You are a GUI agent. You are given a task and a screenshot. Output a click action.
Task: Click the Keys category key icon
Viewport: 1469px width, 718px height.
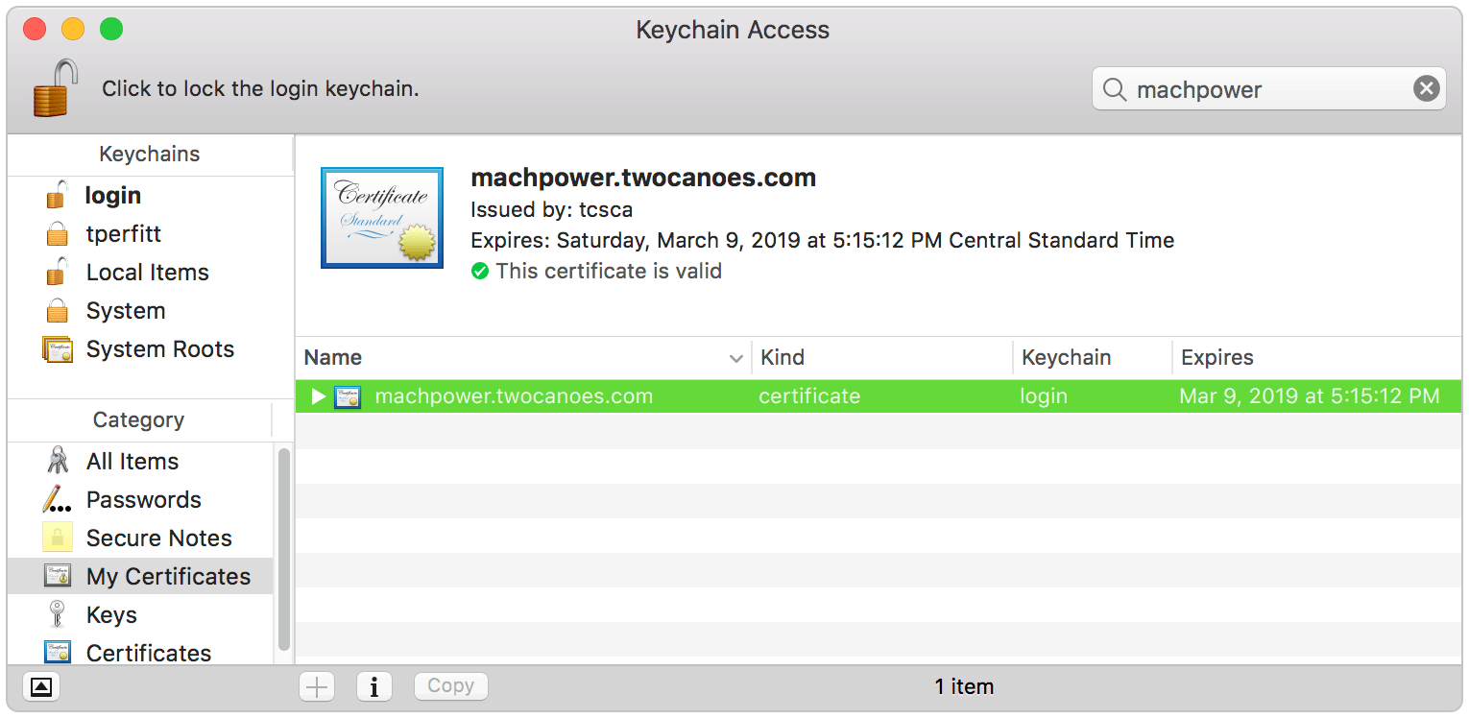tap(58, 615)
